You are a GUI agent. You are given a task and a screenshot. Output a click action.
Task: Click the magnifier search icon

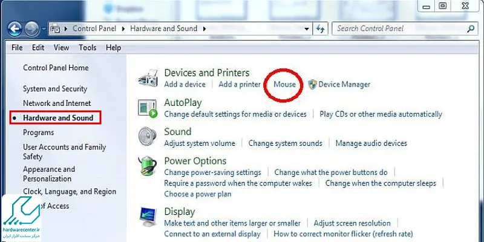point(471,29)
